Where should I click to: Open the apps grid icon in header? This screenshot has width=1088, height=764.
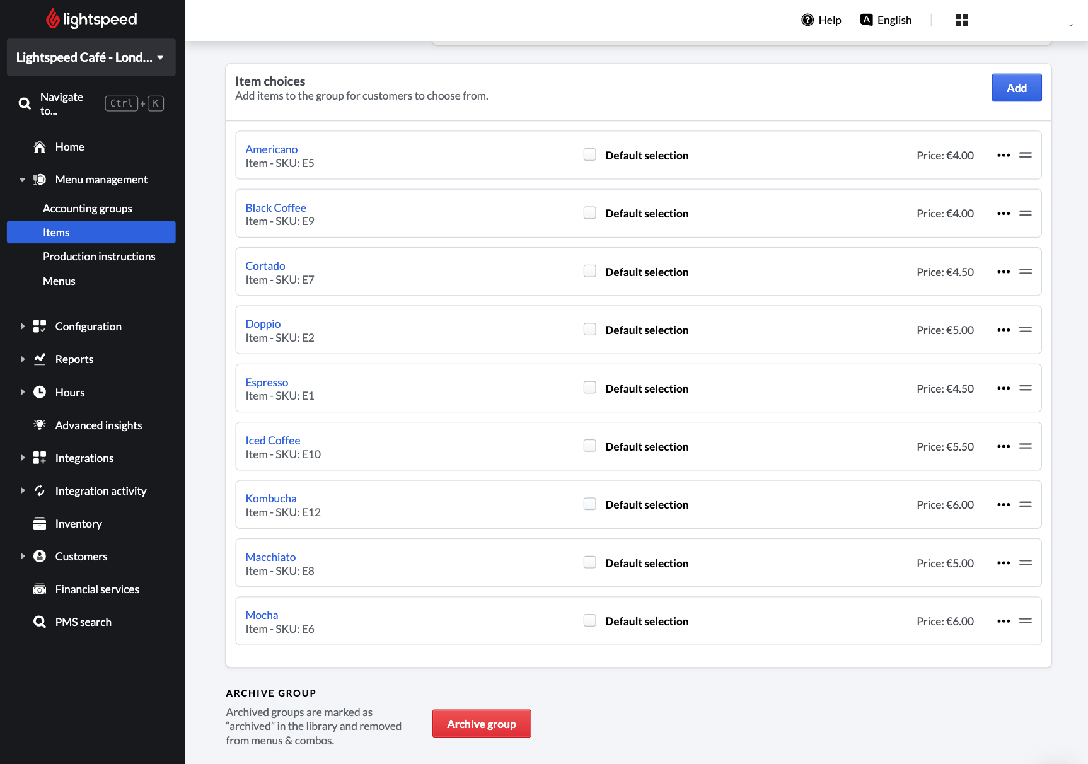click(x=961, y=20)
